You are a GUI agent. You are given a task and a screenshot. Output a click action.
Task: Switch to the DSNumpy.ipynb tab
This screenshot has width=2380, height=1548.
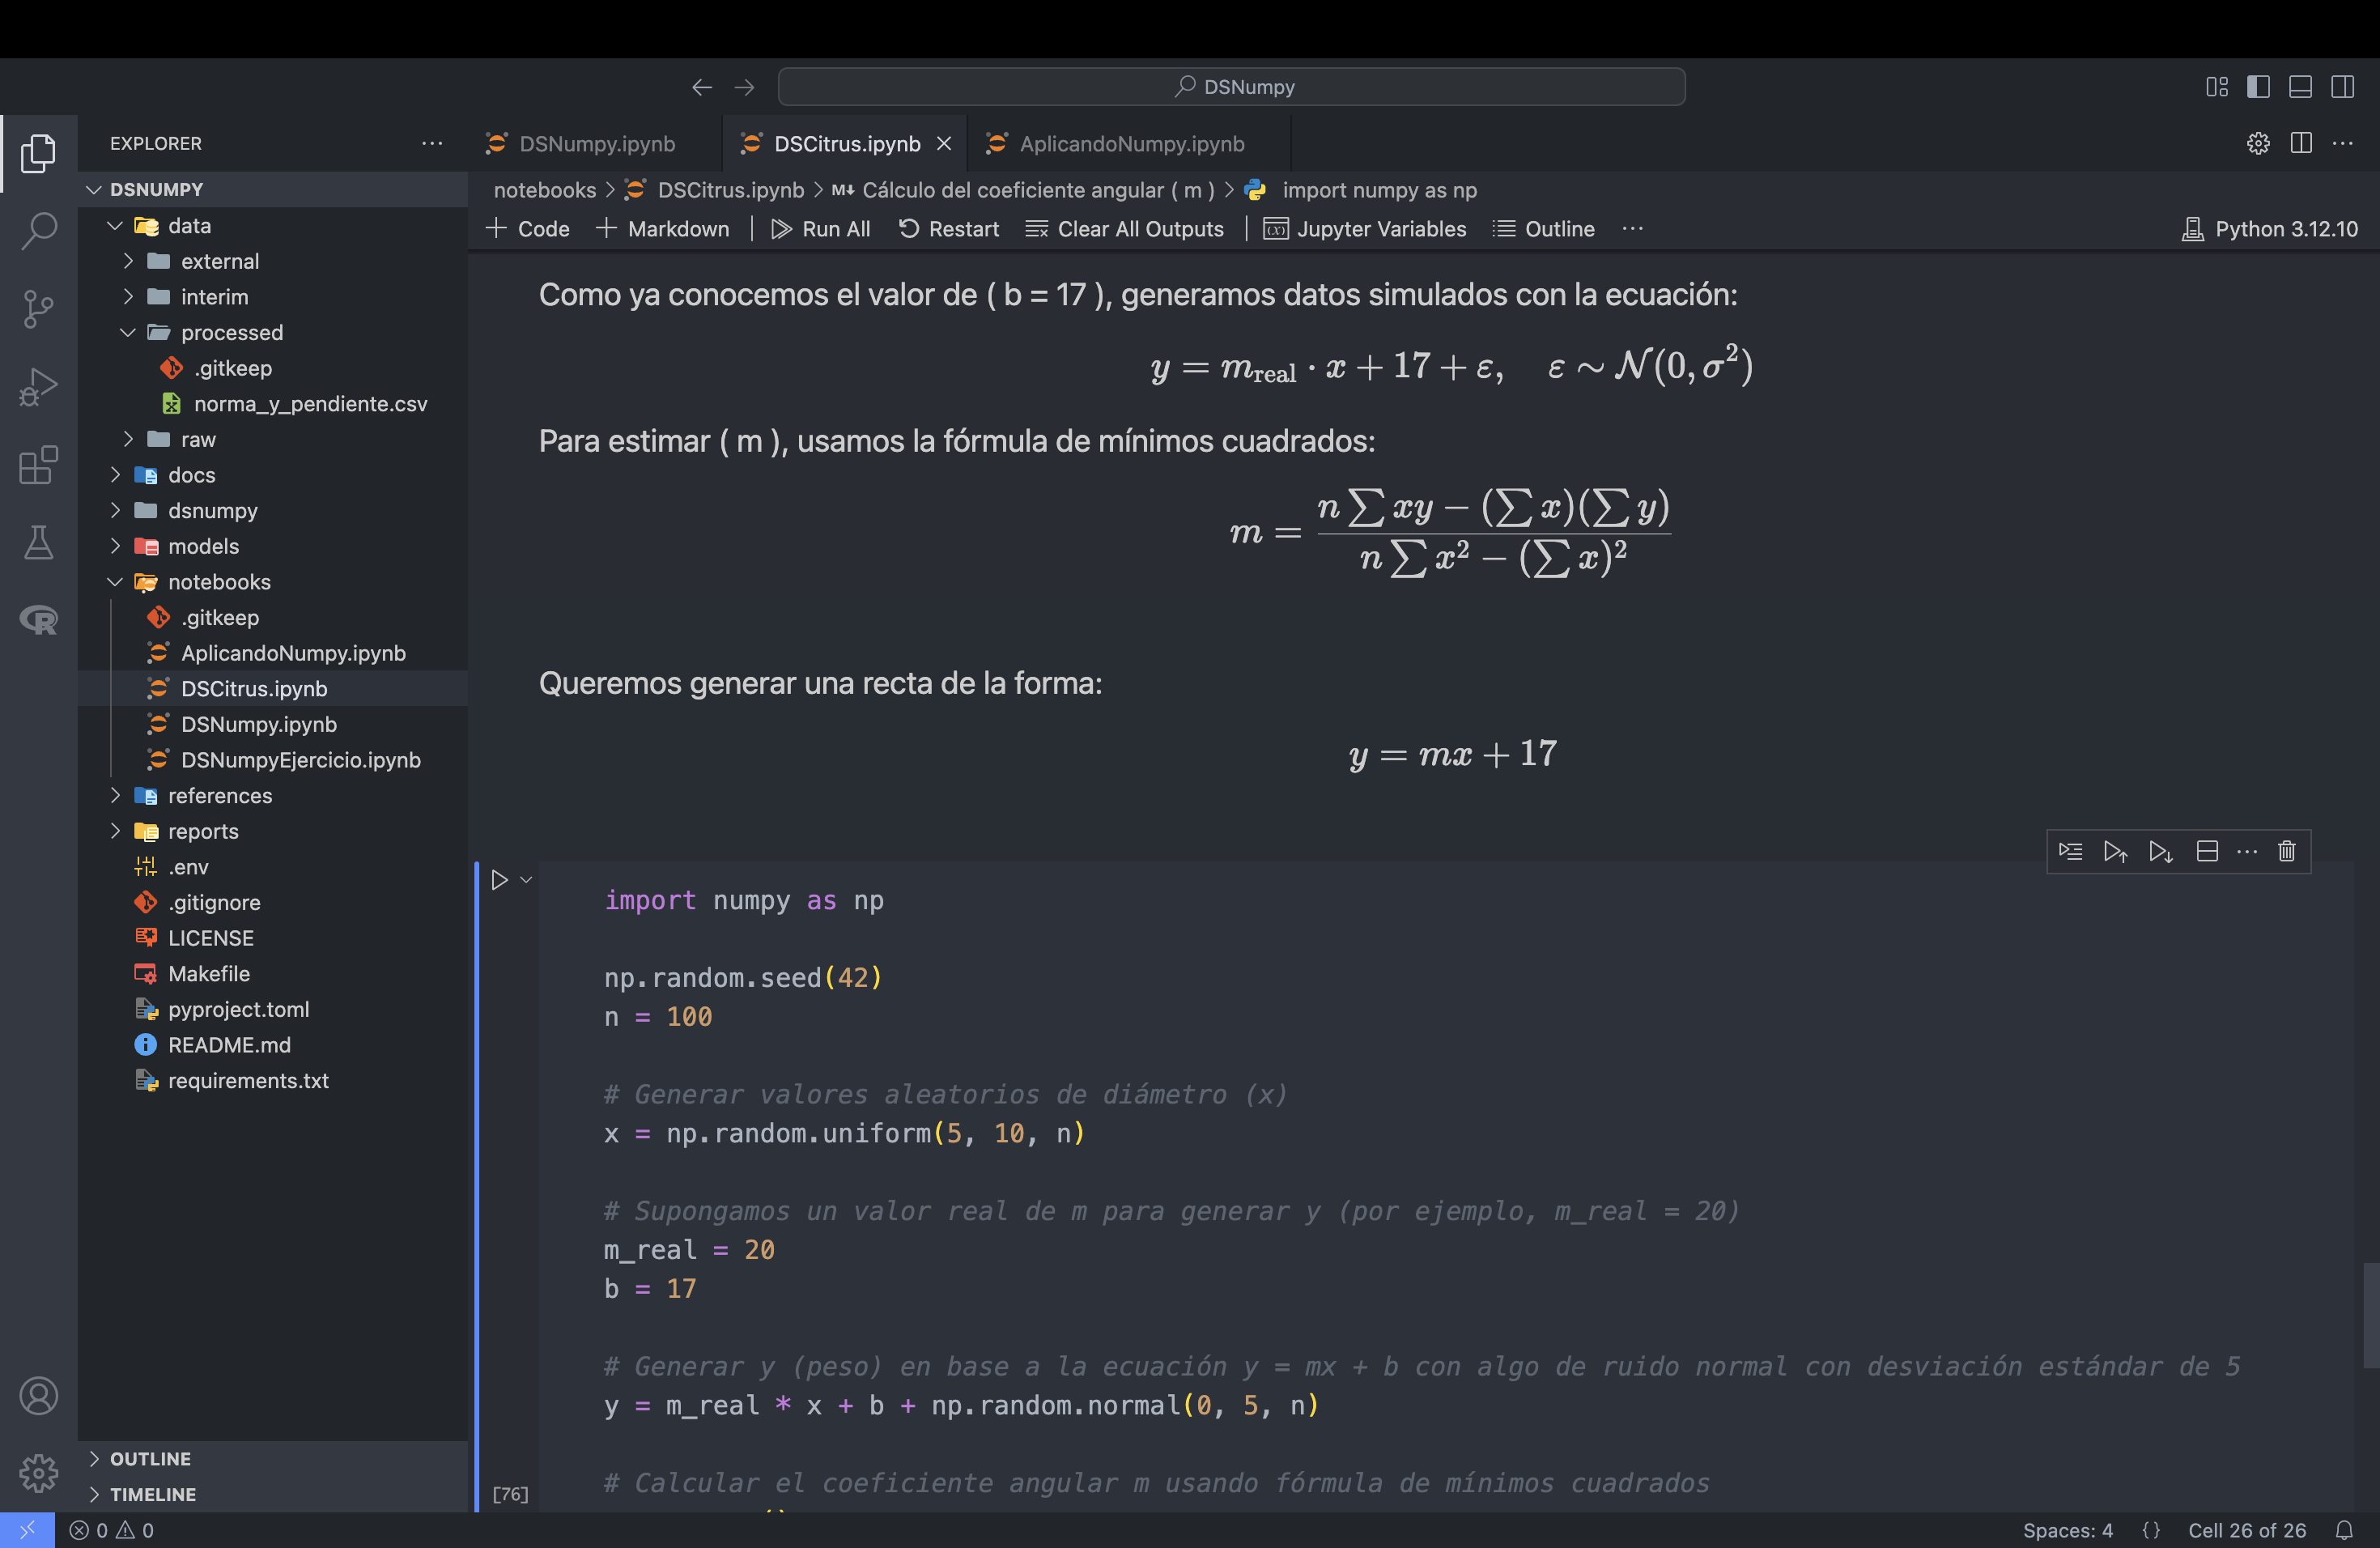596,143
